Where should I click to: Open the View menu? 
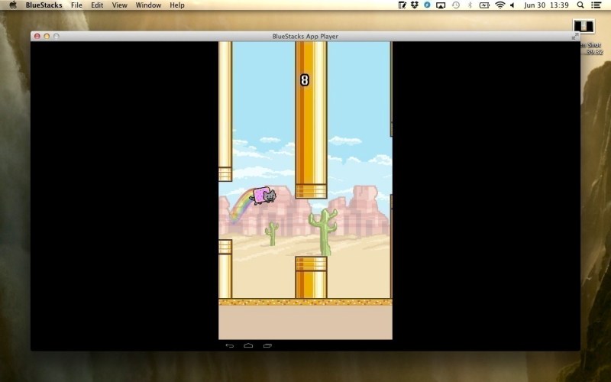point(119,5)
